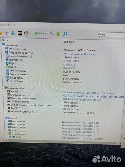Viewport: 125px width, 167px height.
Task: Click the green download arrow icon
Action: coord(58,34)
